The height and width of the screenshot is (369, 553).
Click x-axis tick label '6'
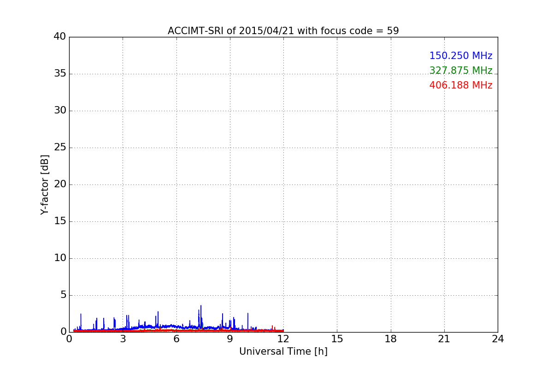pyautogui.click(x=176, y=339)
